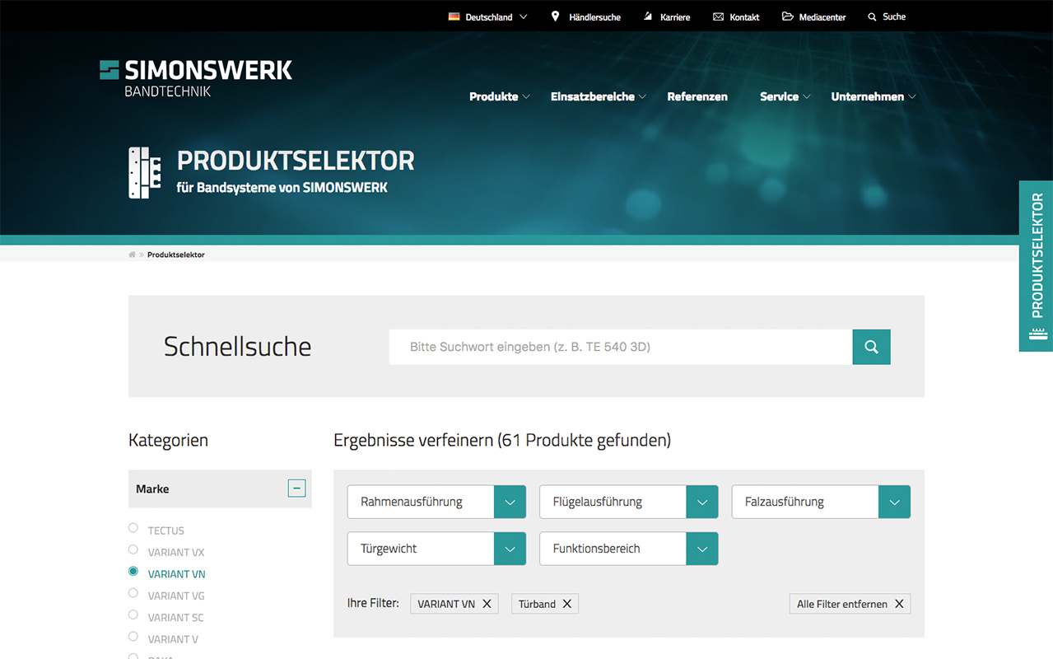Viewport: 1053px width, 659px height.
Task: Remove the Türband filter tag
Action: [x=566, y=604]
